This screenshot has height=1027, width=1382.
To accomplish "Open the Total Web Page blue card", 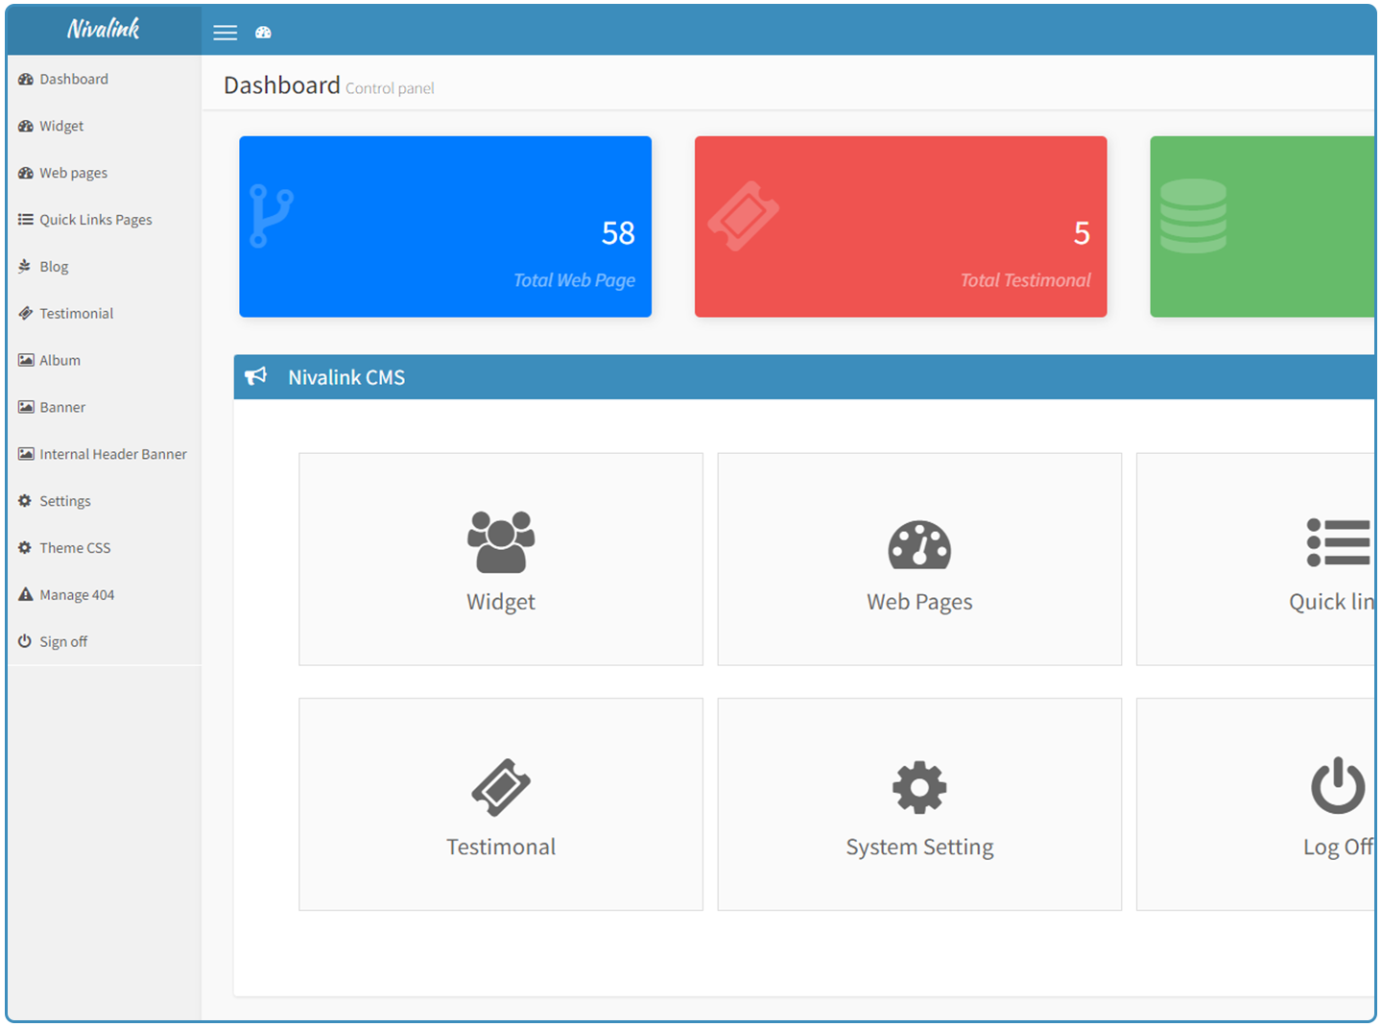I will coord(445,227).
